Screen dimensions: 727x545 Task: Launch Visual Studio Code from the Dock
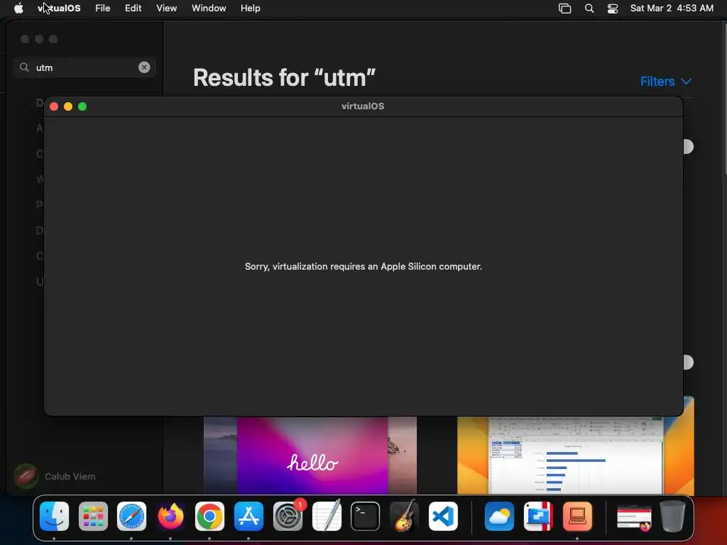tap(443, 517)
